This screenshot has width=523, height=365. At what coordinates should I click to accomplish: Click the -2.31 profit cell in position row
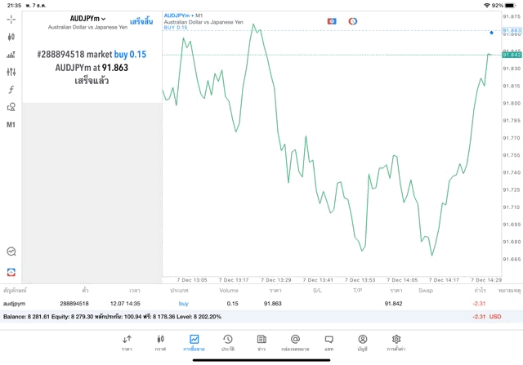(479, 303)
